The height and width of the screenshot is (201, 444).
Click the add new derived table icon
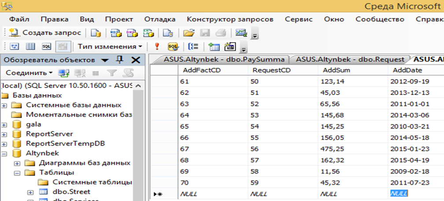(230, 47)
